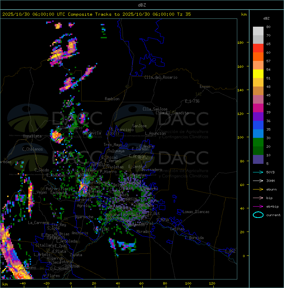The width and height of the screenshot is (284, 288).
Task: Click the cyan 50YD arrow in legend
Action: point(258,172)
